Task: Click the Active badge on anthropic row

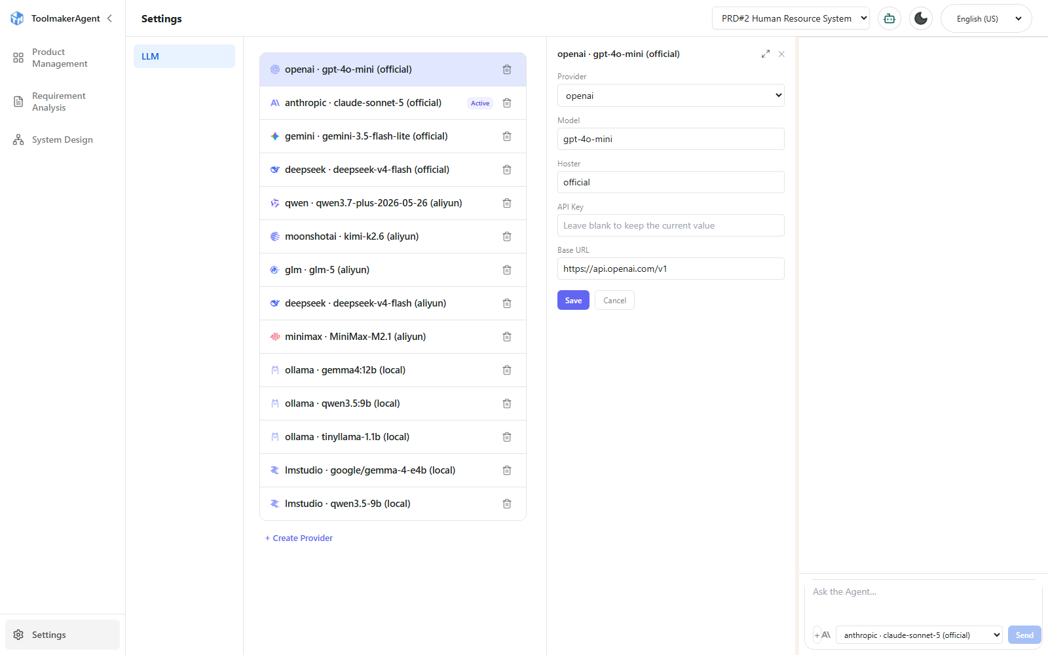Action: [x=480, y=103]
